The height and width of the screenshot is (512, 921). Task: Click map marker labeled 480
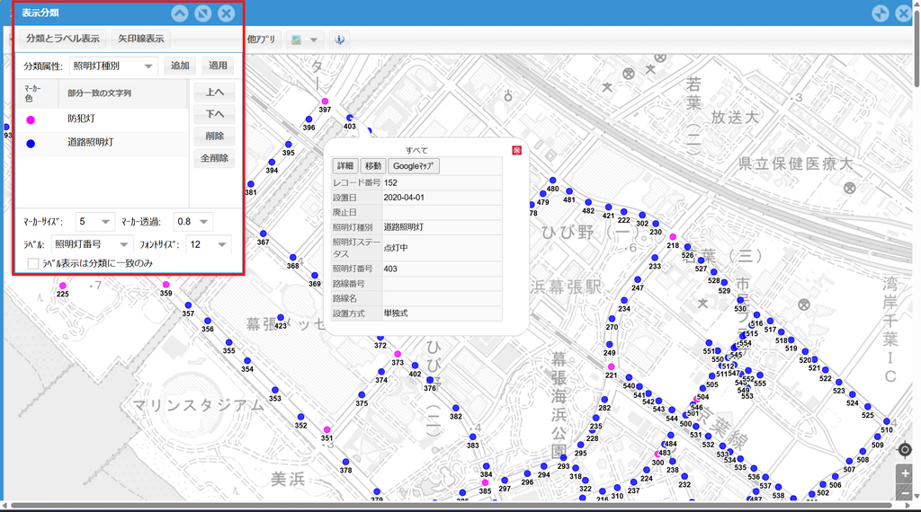(x=553, y=181)
